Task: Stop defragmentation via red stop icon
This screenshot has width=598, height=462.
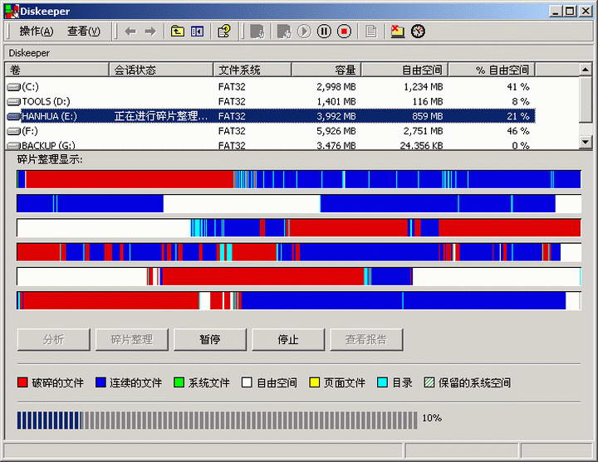Action: (344, 32)
